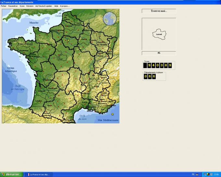
Task: Click the Dordogne department label
Action: click(x=53, y=88)
